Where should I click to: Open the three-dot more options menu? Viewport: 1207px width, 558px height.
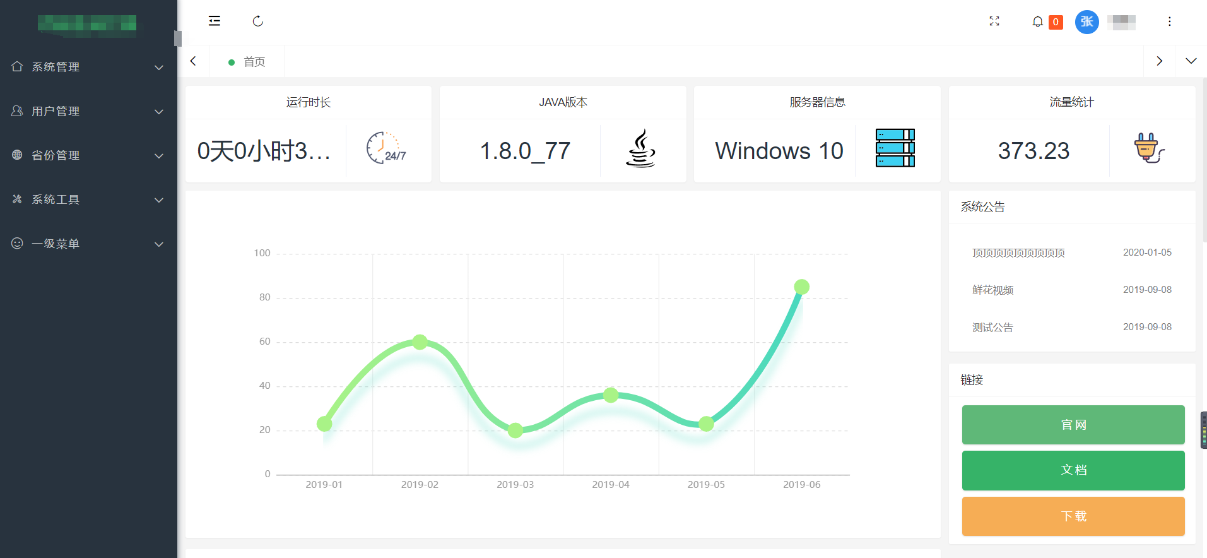point(1169,21)
